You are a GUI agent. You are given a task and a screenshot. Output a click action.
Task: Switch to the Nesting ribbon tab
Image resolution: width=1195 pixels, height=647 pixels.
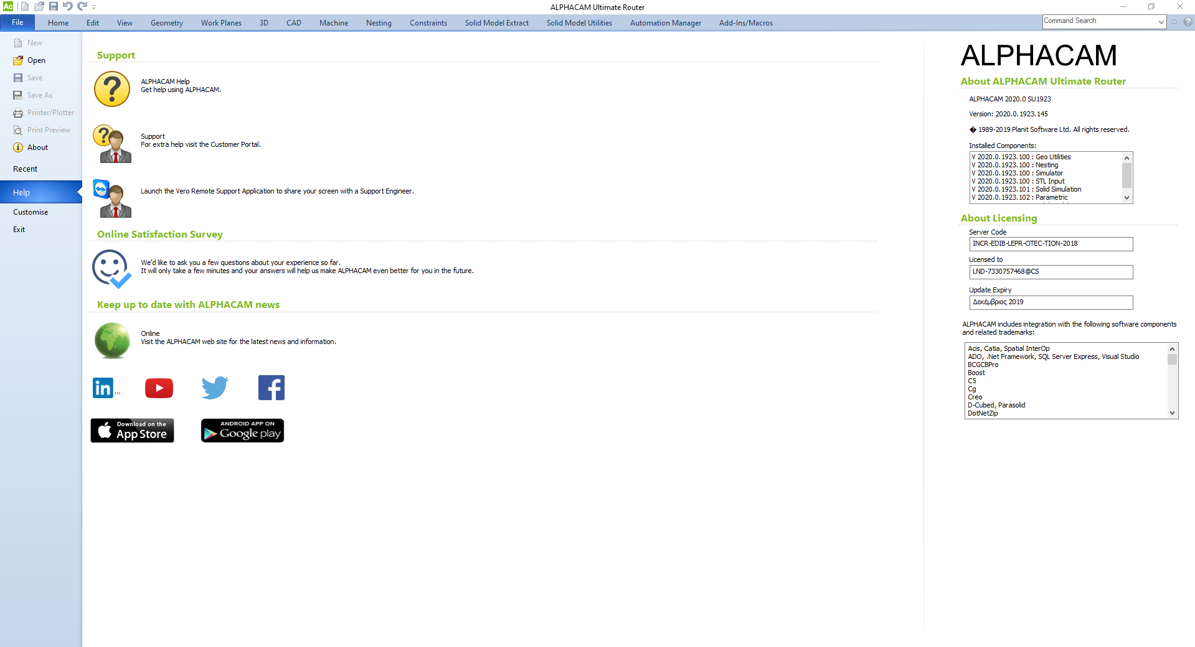tap(379, 23)
